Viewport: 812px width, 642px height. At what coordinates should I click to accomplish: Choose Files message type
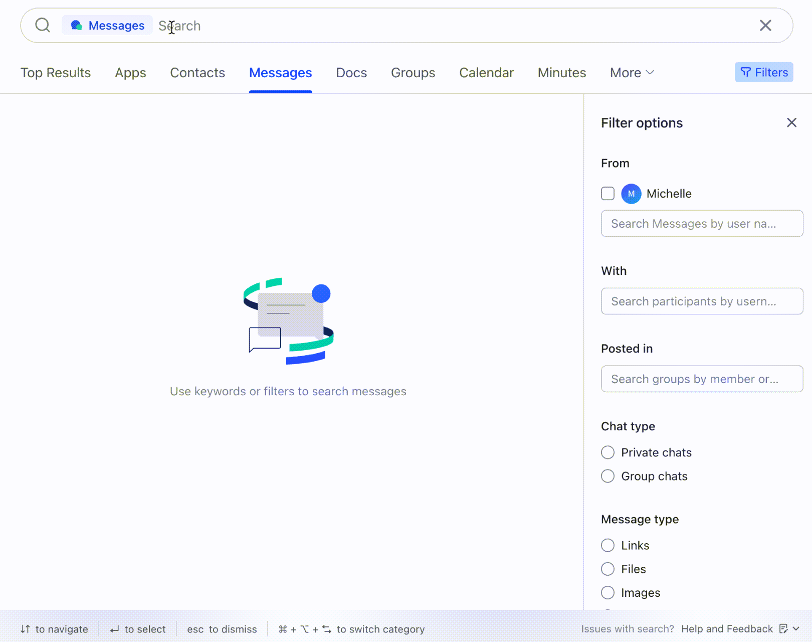607,569
